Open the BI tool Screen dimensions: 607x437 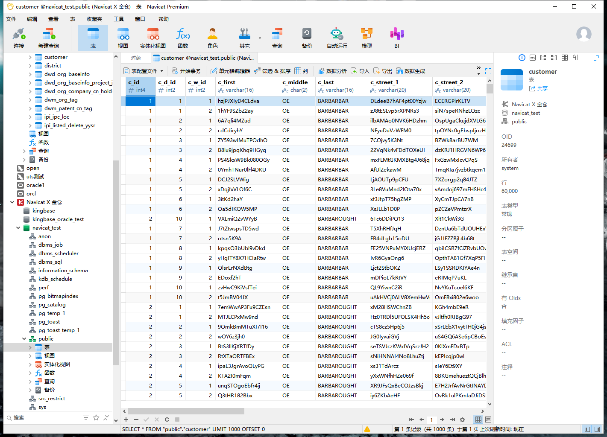397,38
